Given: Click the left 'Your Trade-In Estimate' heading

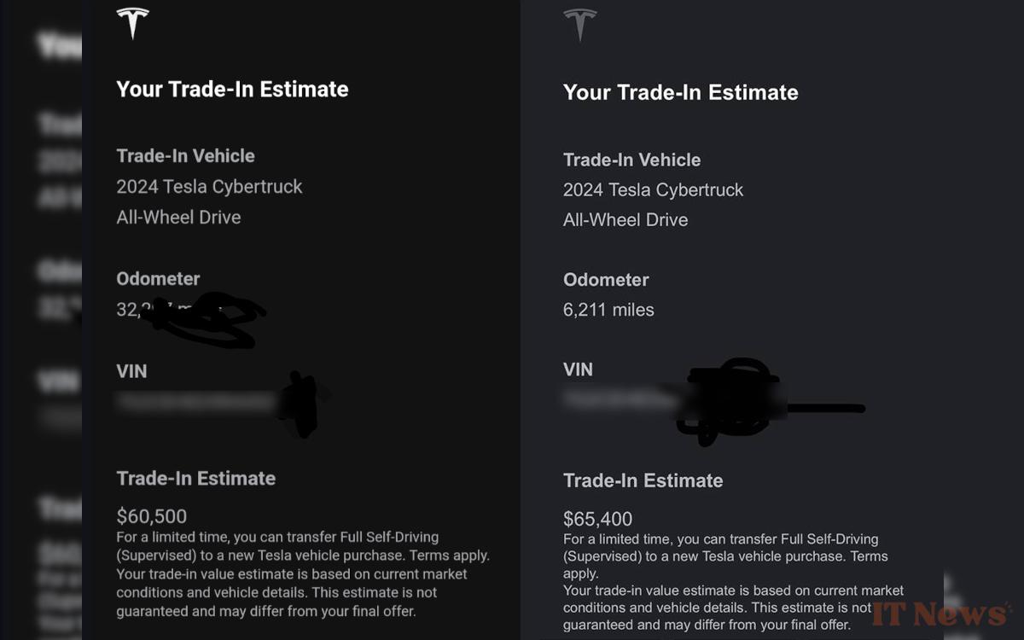Looking at the screenshot, I should [x=232, y=89].
